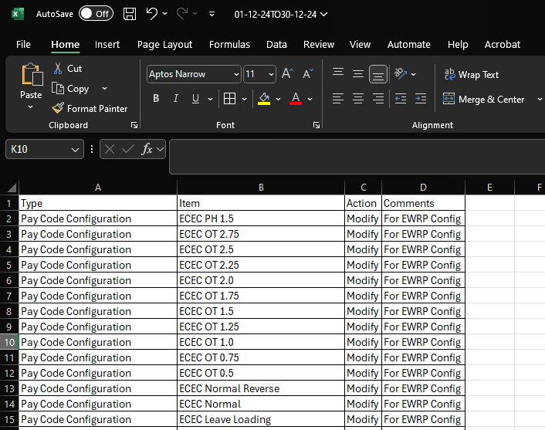Click Increase Indent icon
545x430 pixels.
[x=421, y=99]
